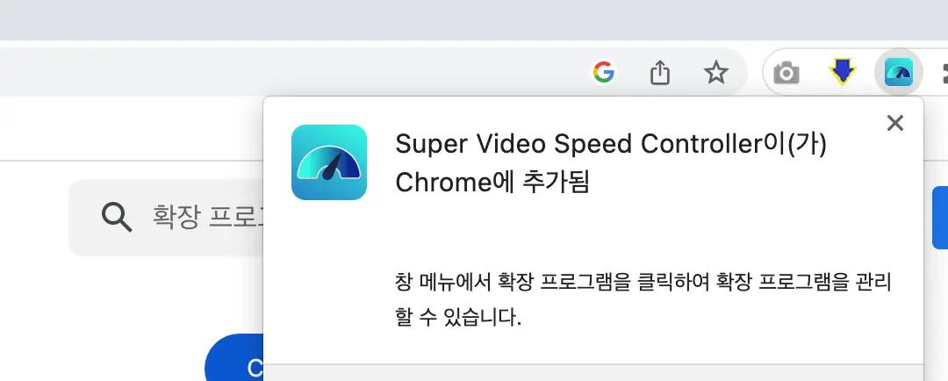The image size is (948, 381).
Task: Click the magnifier search icon
Action: click(117, 215)
